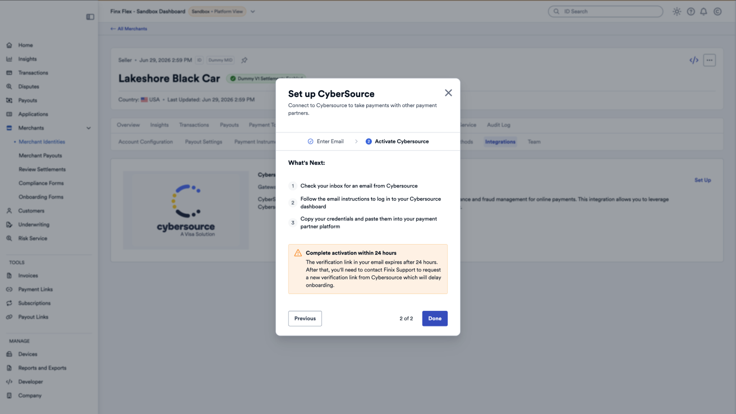Screen dimensions: 736x414
Task: Switch to the merchant Payouts tab
Action: click(x=229, y=125)
